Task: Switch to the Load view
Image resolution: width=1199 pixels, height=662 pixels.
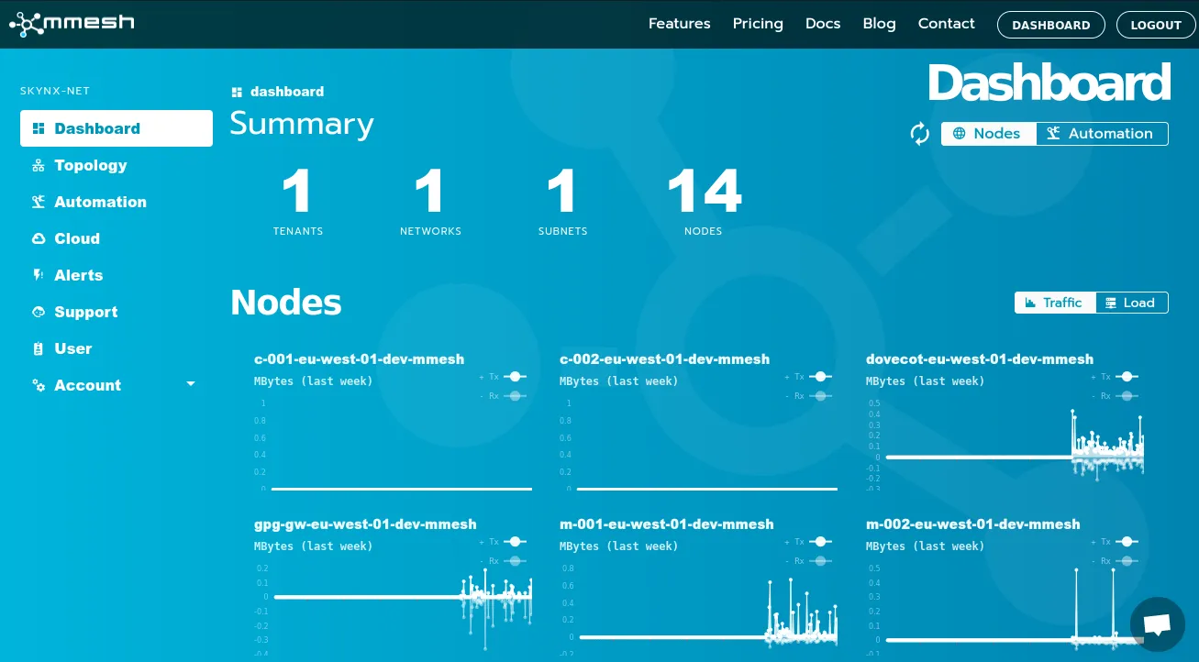Action: click(1131, 303)
